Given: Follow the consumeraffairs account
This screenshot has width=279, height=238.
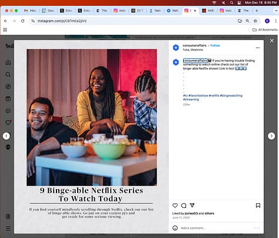Looking at the screenshot, I should 215,45.
